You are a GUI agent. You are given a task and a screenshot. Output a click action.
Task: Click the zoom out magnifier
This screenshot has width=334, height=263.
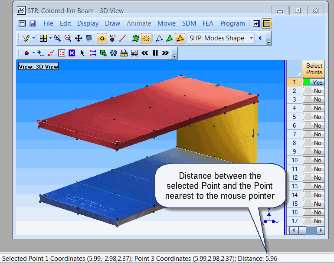click(68, 38)
